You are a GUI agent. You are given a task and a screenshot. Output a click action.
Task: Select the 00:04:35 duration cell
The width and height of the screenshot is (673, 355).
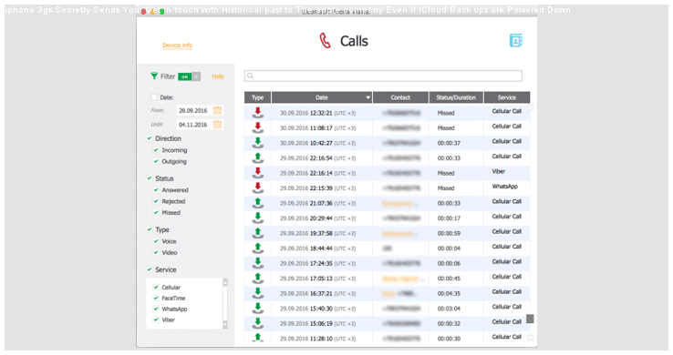pyautogui.click(x=456, y=293)
